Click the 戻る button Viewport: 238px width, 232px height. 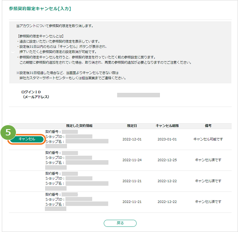[120, 223]
